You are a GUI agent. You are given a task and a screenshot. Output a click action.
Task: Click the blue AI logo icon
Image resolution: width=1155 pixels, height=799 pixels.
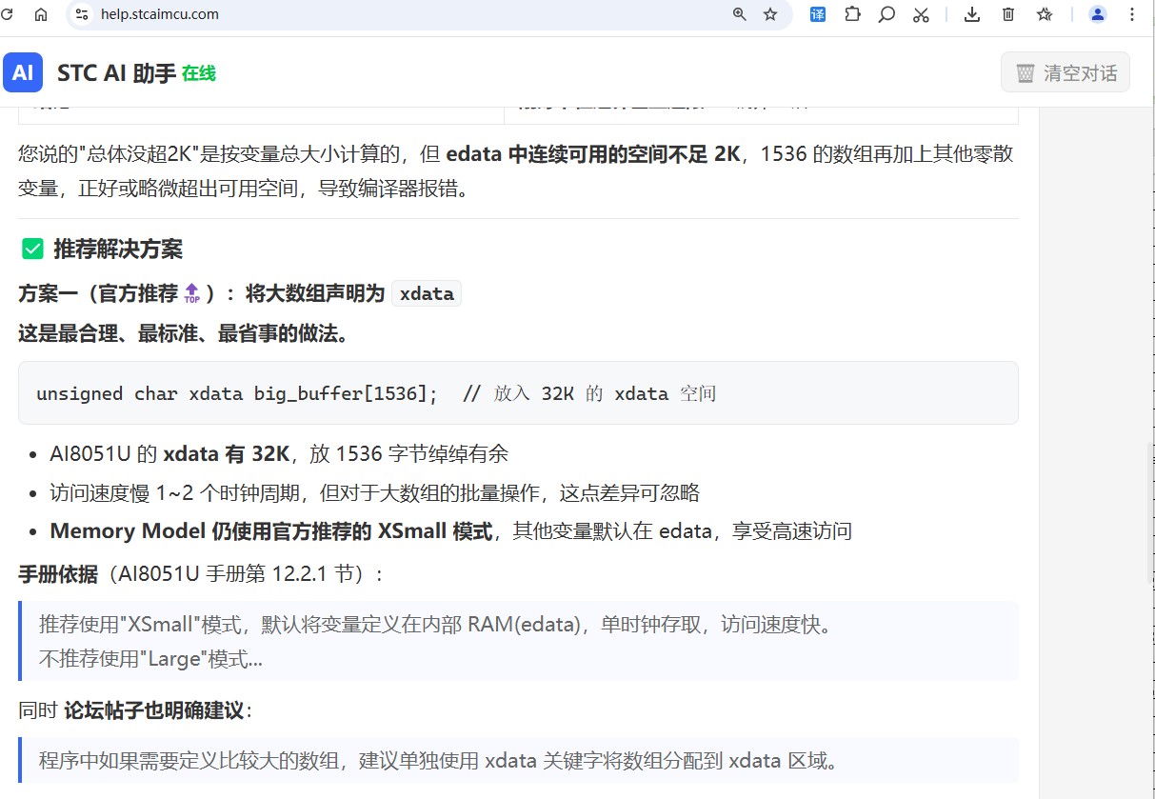(23, 72)
